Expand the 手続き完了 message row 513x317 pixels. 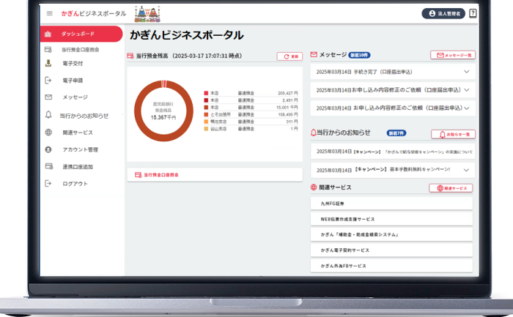tap(467, 72)
